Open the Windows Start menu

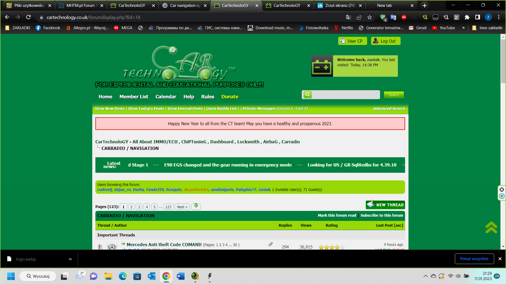click(x=11, y=276)
